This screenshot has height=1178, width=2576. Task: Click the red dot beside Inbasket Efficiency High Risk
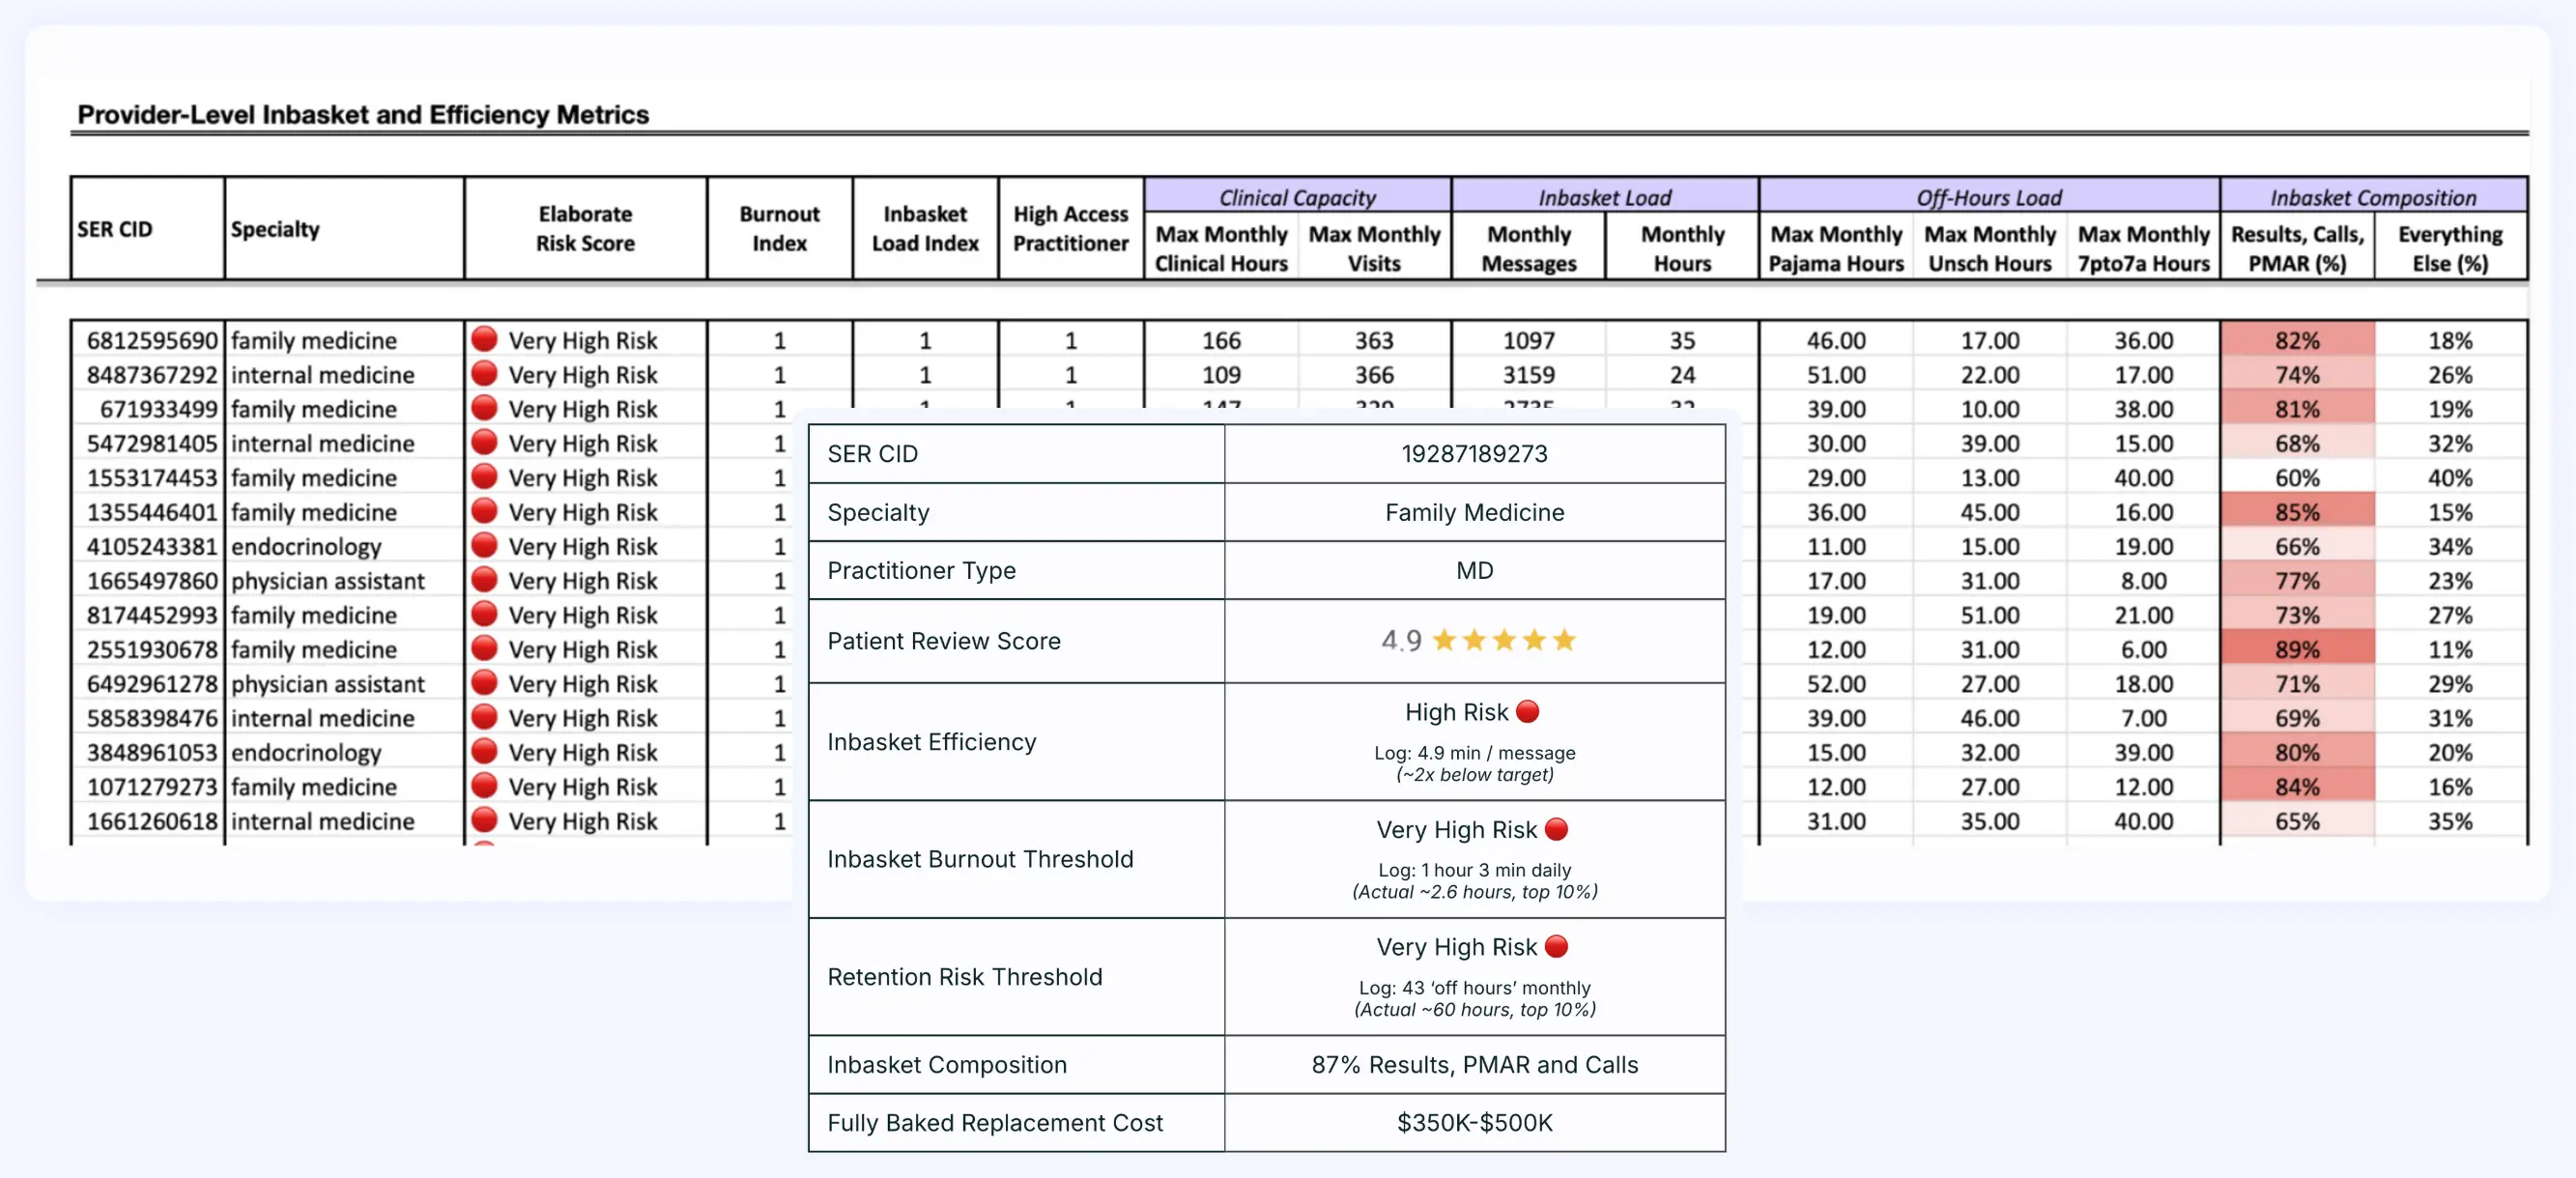(x=1527, y=711)
